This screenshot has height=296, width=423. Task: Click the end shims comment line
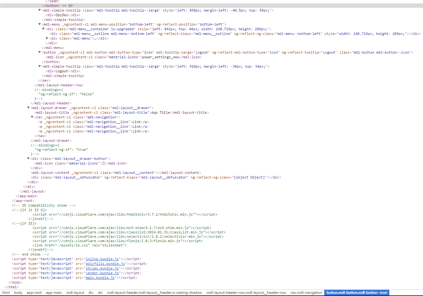coord(30,254)
